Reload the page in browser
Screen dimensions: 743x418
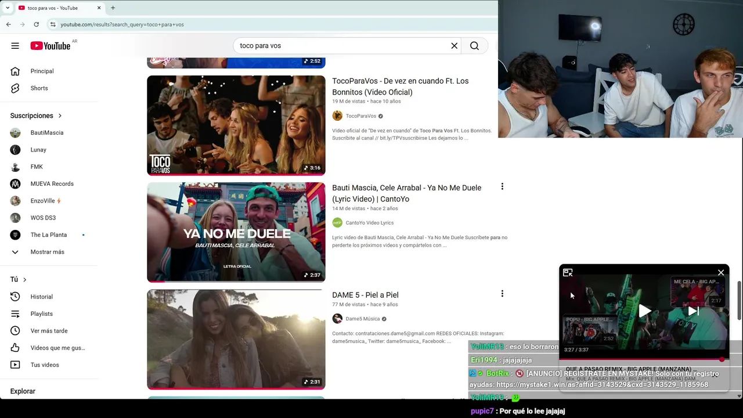point(36,24)
